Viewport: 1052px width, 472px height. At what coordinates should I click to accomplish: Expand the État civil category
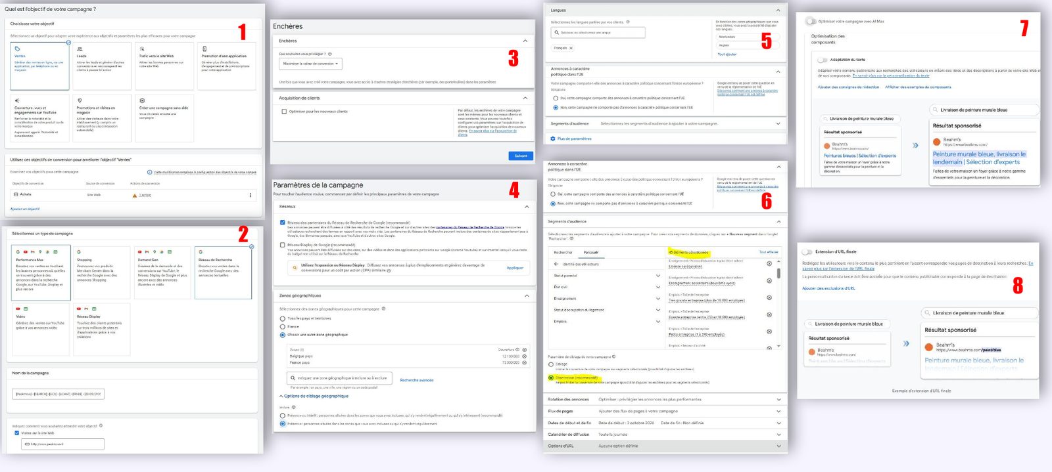(x=658, y=287)
